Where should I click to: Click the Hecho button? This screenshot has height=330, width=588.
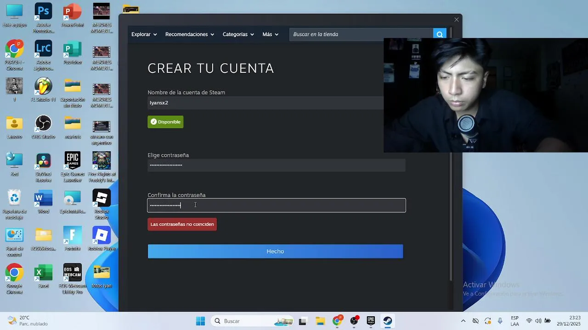pyautogui.click(x=275, y=251)
